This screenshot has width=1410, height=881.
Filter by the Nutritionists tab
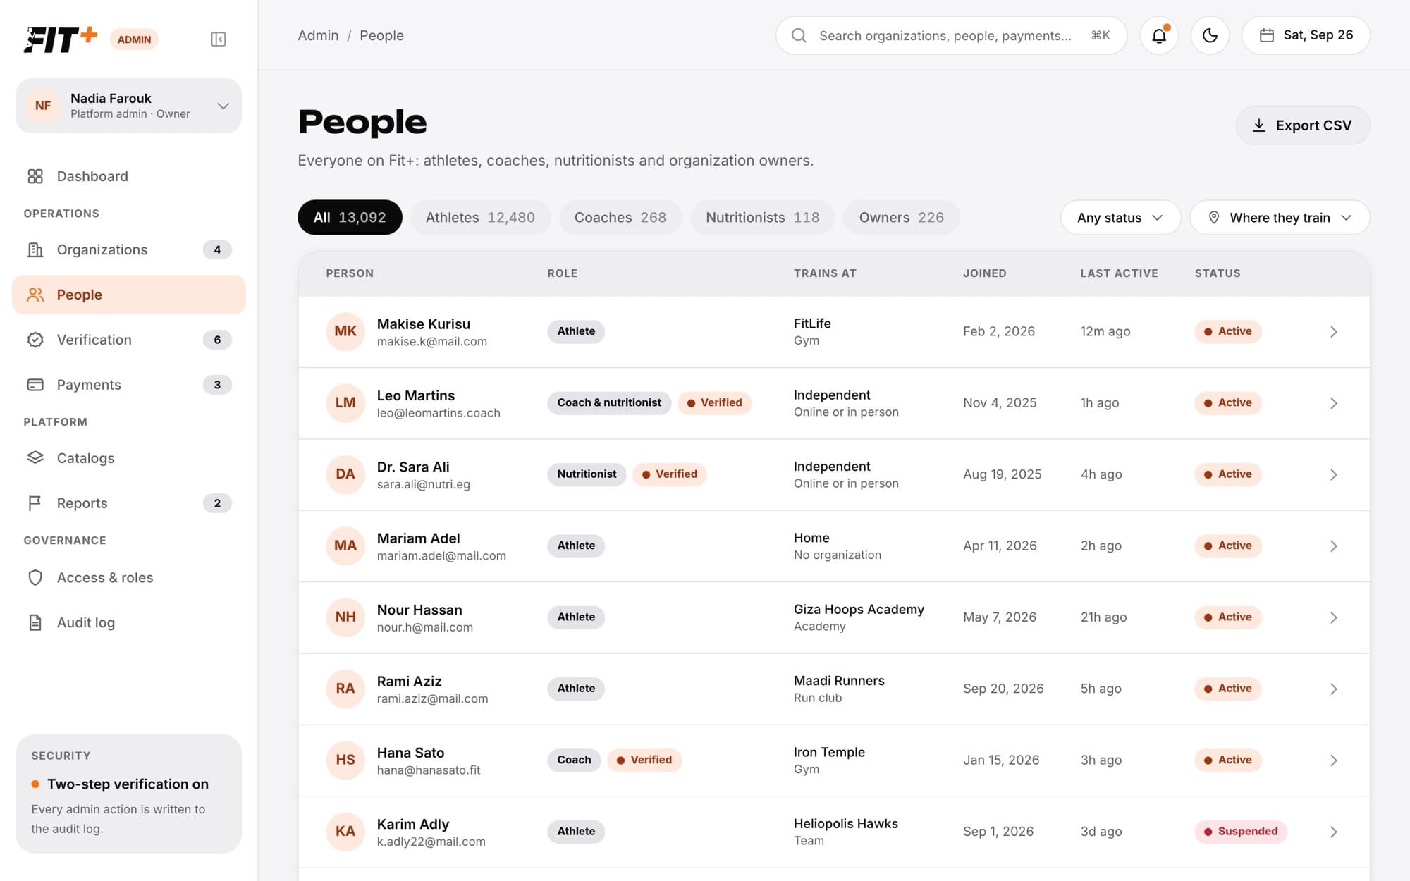coord(762,218)
